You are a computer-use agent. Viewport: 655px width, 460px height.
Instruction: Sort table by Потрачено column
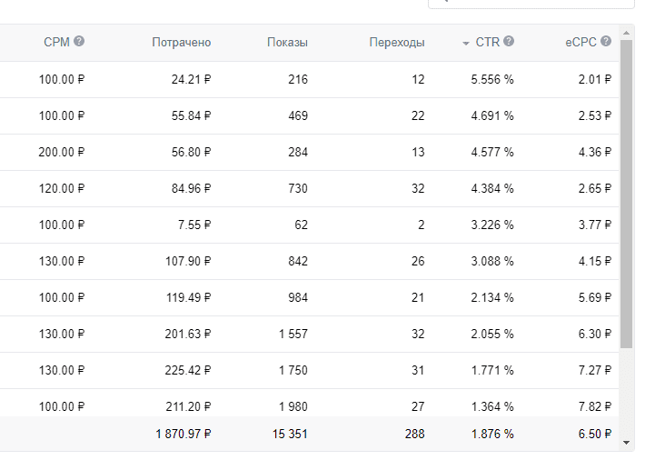pos(181,42)
